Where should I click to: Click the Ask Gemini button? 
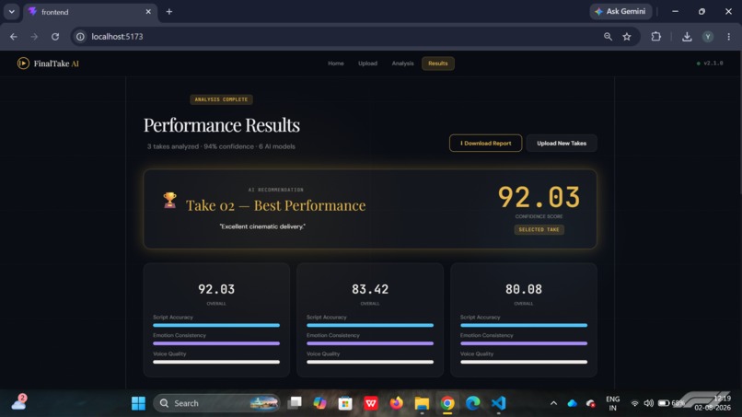click(x=620, y=11)
